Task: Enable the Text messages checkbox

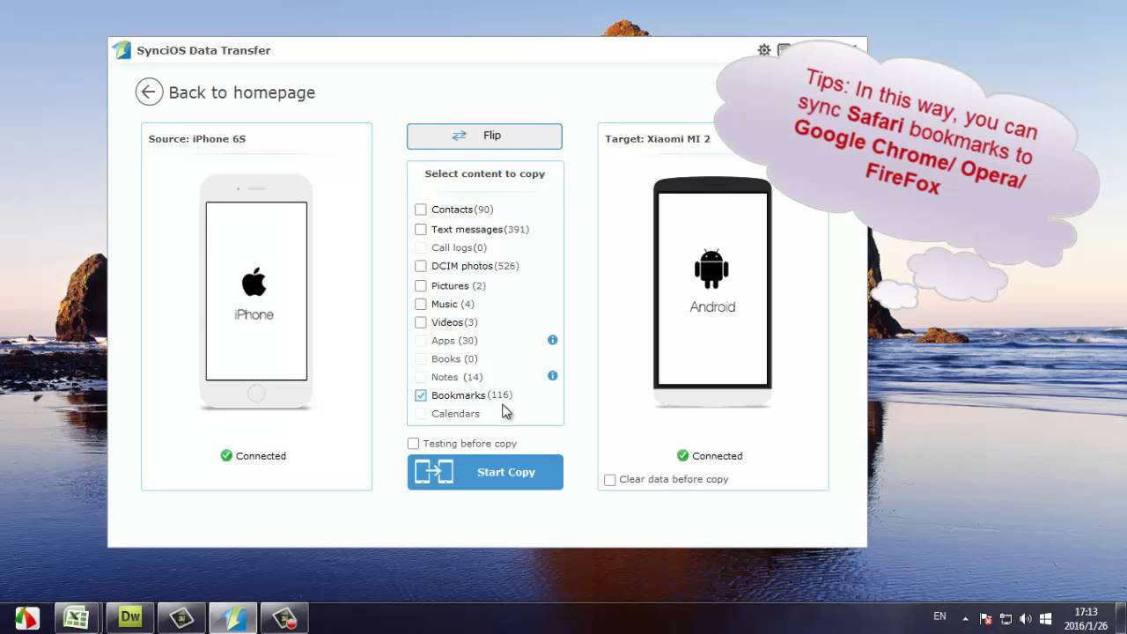Action: click(x=421, y=229)
